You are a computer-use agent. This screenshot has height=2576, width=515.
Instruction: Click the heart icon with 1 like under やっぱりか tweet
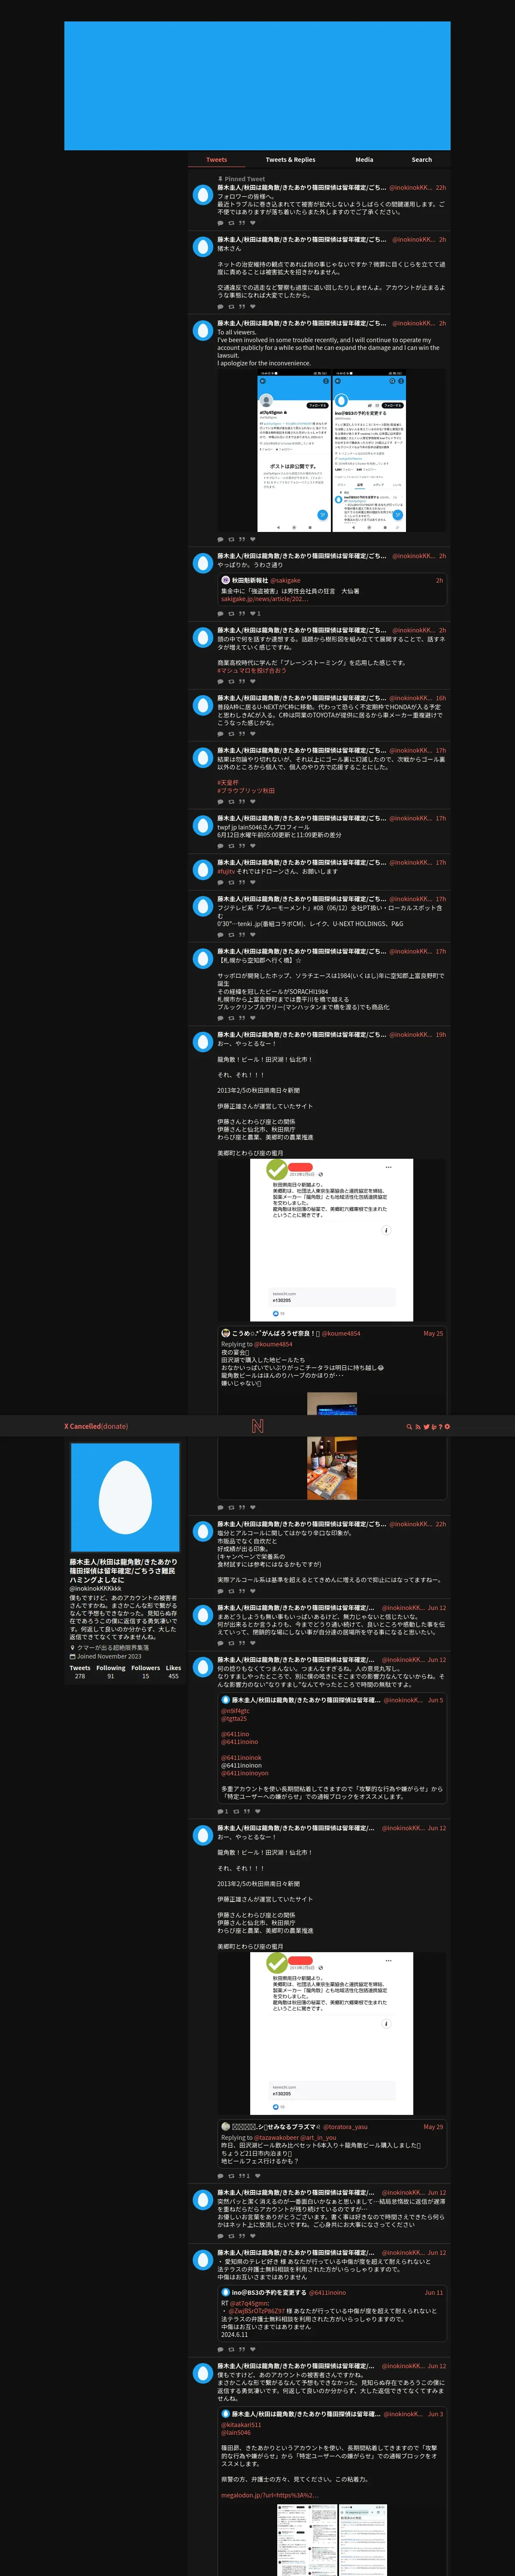[x=254, y=614]
